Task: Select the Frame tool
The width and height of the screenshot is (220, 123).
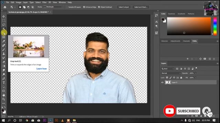Action: (x=4, y=37)
